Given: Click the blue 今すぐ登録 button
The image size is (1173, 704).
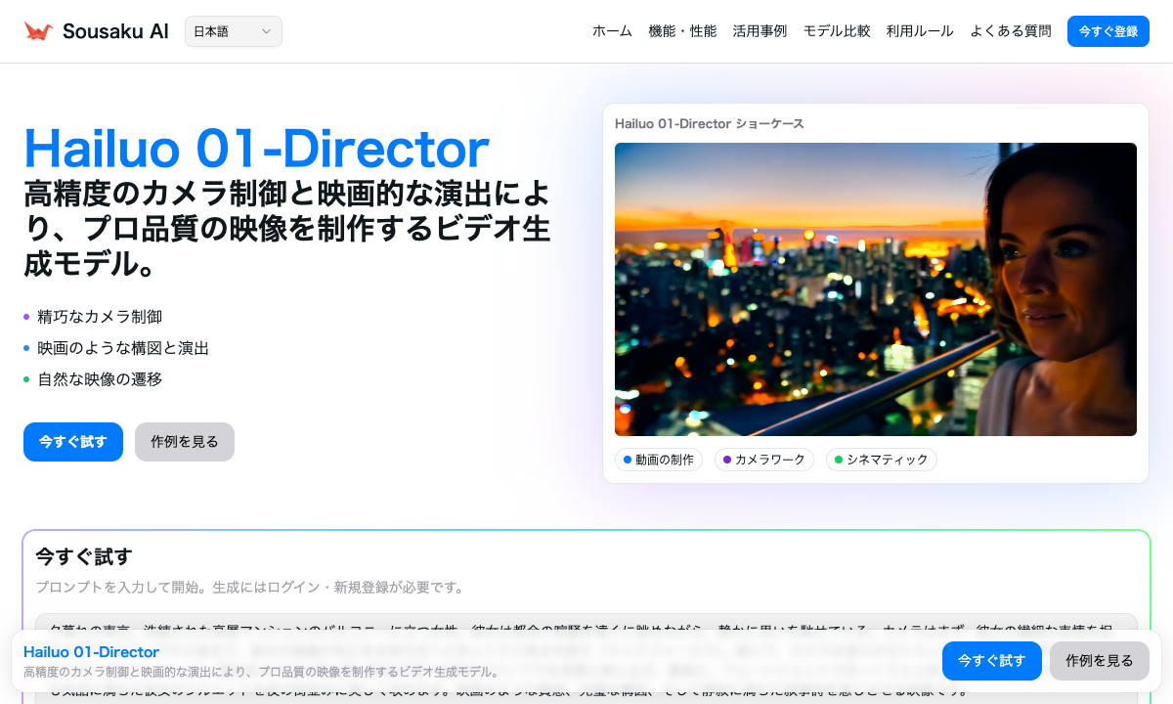Looking at the screenshot, I should pyautogui.click(x=1108, y=30).
